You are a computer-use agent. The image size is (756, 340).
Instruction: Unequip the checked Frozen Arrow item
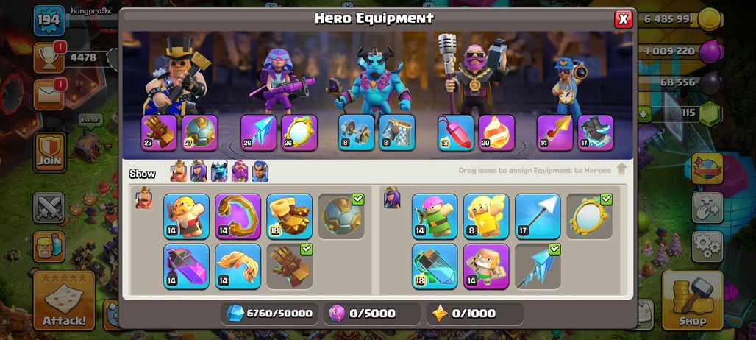tap(538, 266)
